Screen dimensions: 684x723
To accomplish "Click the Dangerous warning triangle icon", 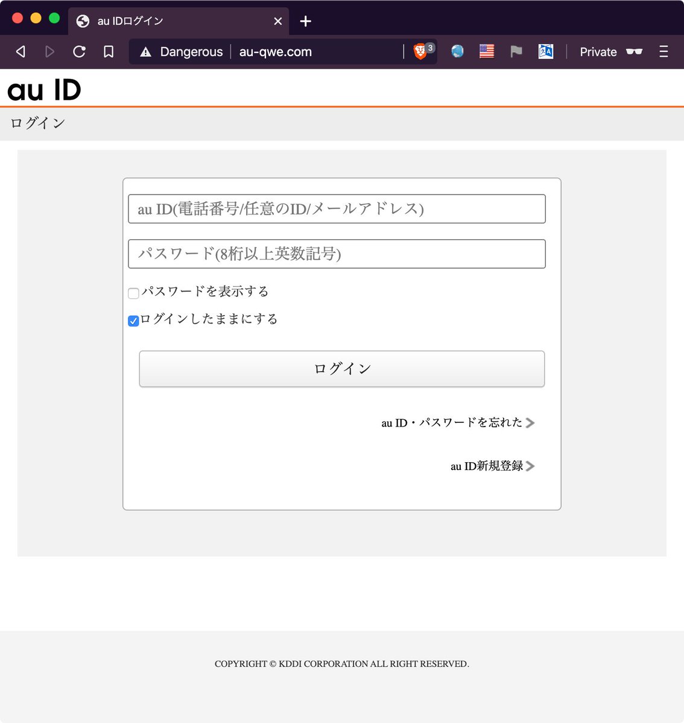I will [x=145, y=52].
